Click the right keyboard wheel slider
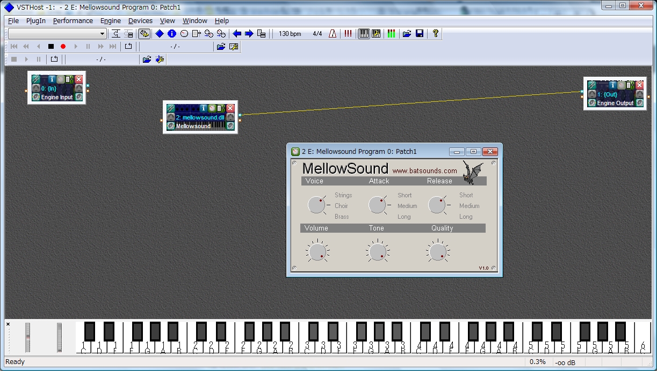 point(59,337)
